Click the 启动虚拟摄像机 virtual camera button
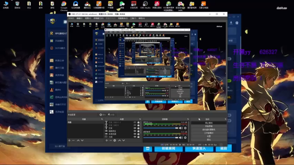Image resolution: width=294 pixels, height=165 pixels. click(209, 130)
